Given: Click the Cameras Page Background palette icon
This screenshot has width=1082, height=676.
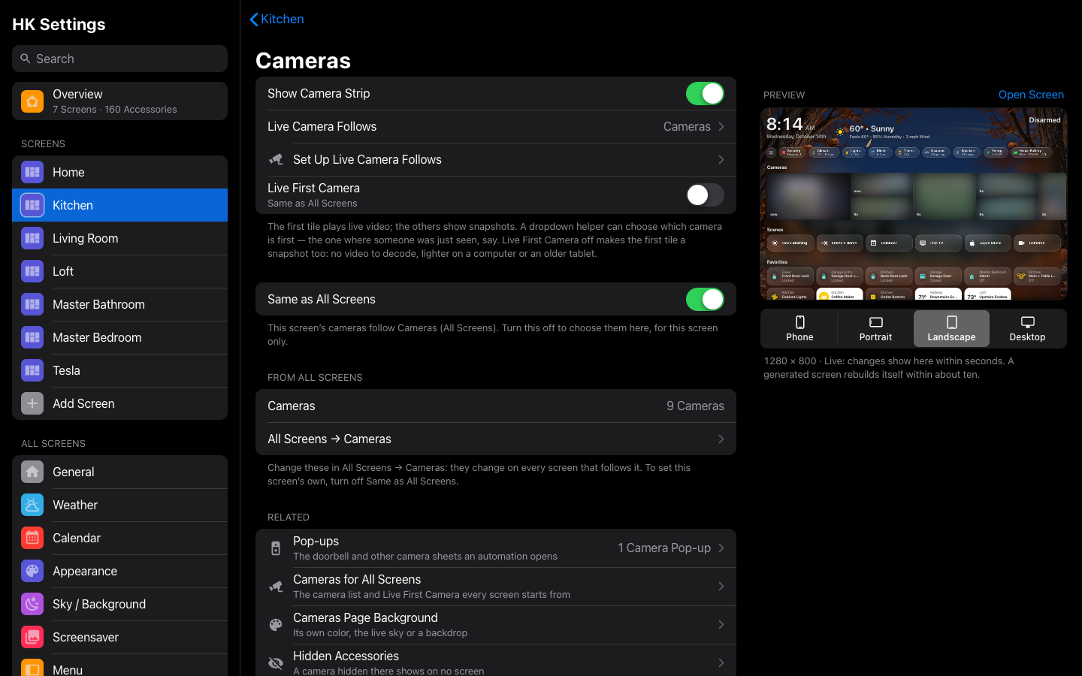Looking at the screenshot, I should pyautogui.click(x=276, y=625).
